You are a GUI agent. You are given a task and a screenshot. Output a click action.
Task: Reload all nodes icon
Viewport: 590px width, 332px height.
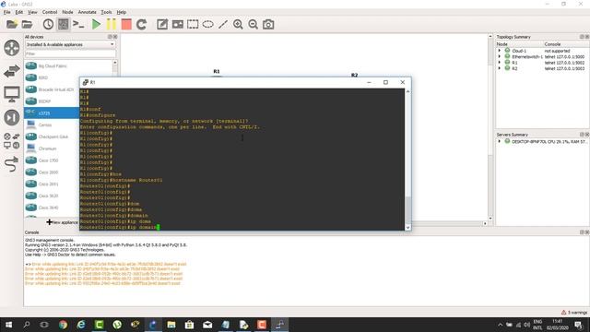pyautogui.click(x=141, y=25)
